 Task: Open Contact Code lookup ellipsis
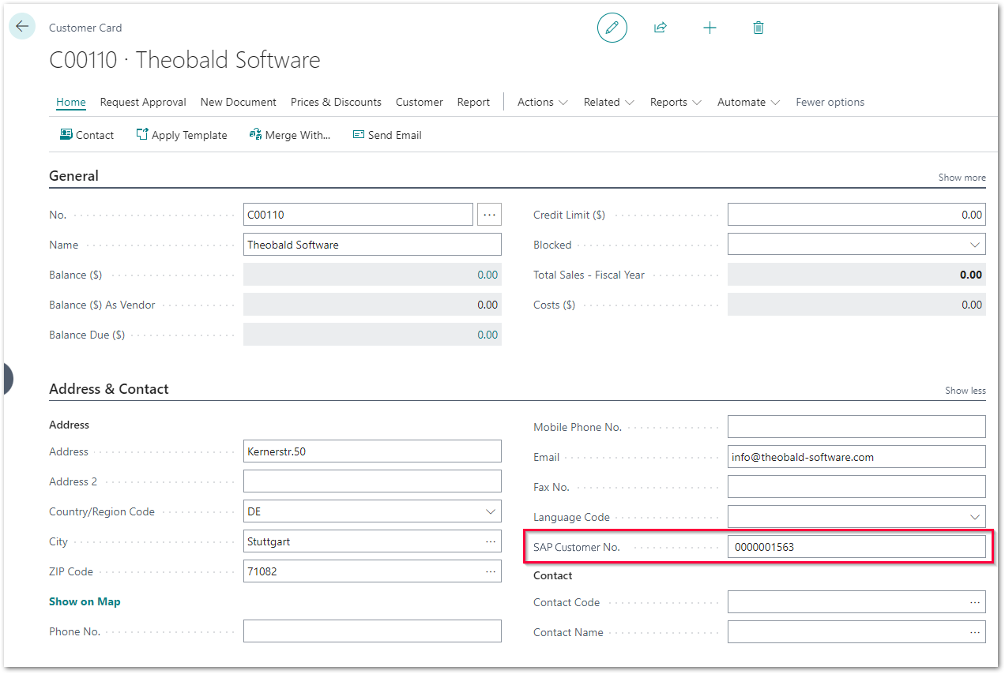(x=975, y=602)
